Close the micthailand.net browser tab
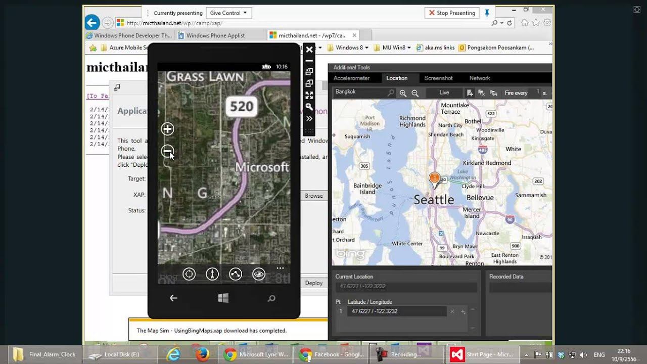This screenshot has height=364, width=647. tap(354, 35)
